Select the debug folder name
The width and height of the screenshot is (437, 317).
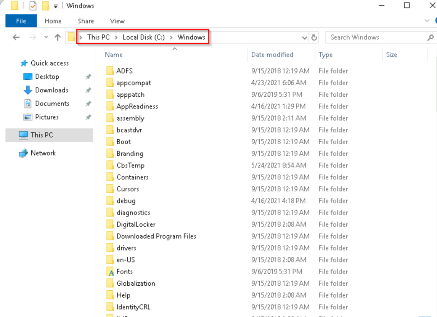coord(126,201)
